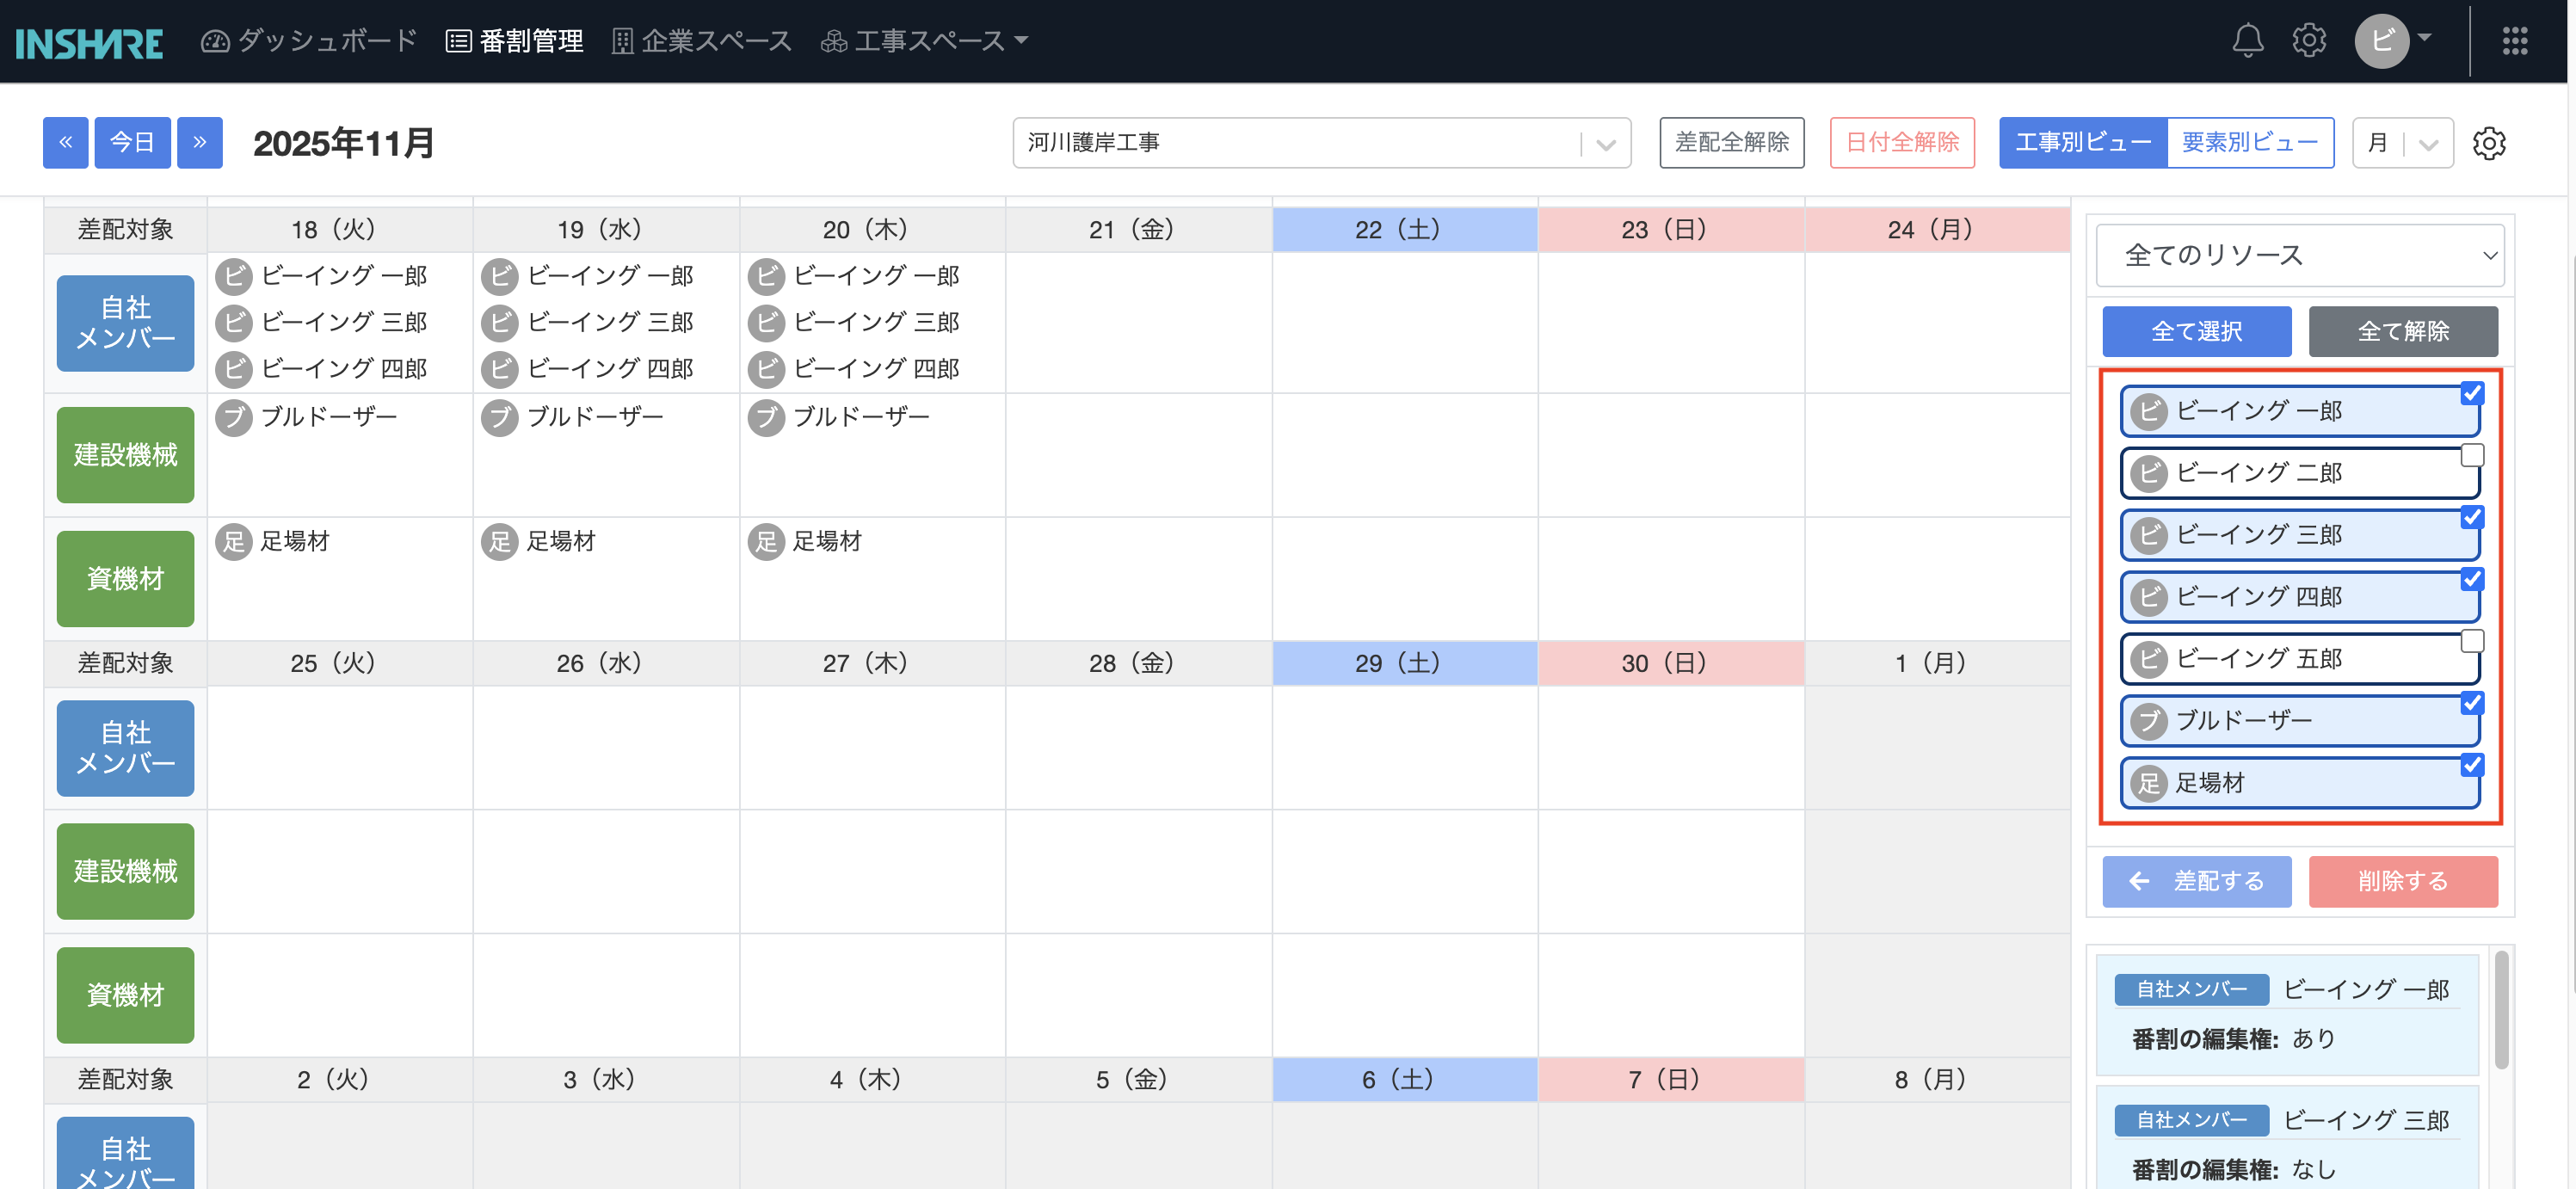The image size is (2576, 1189).
Task: Uncheck ビーイング 一郎 resource checkbox
Action: [x=2472, y=393]
